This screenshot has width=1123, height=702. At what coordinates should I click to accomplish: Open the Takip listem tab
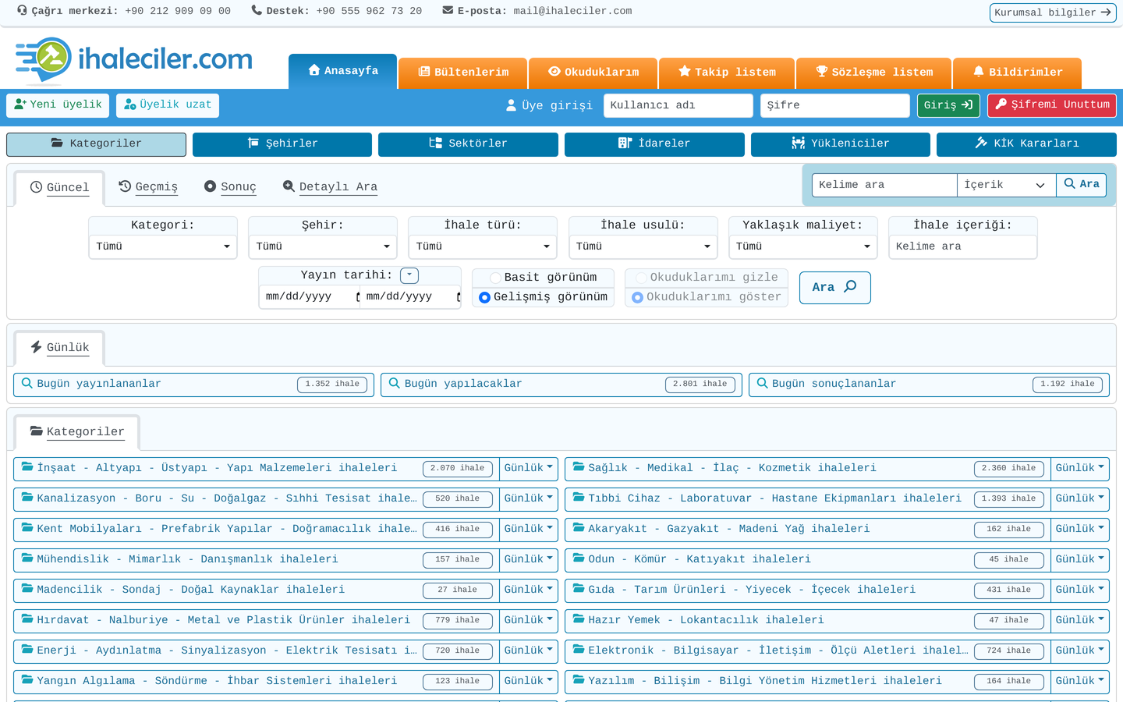[x=727, y=73]
